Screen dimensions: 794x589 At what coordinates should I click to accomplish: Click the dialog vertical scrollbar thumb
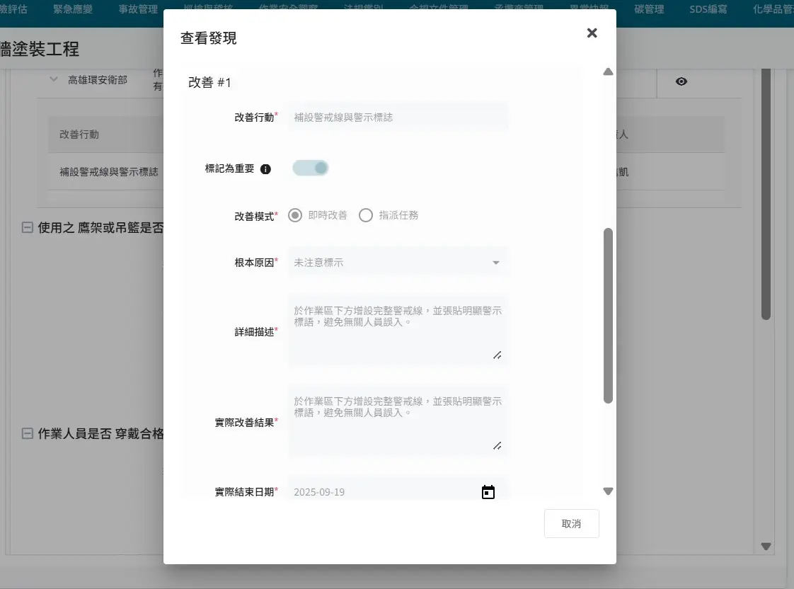point(608,315)
